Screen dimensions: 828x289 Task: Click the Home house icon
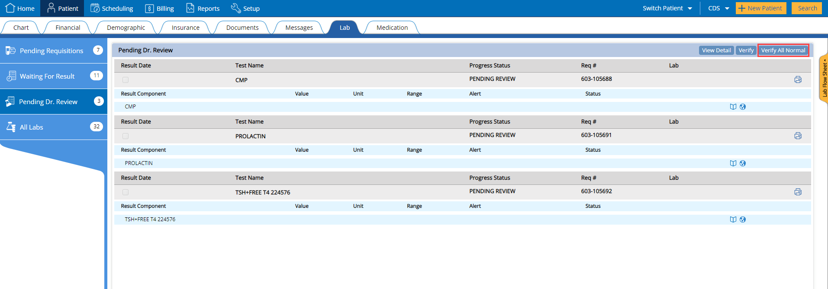coord(10,8)
